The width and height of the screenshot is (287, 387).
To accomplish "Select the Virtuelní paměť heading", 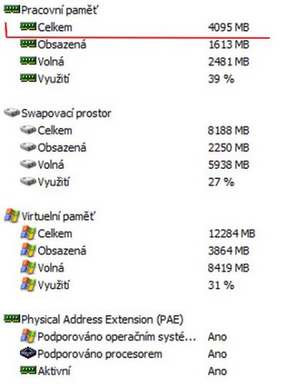I will pos(58,216).
